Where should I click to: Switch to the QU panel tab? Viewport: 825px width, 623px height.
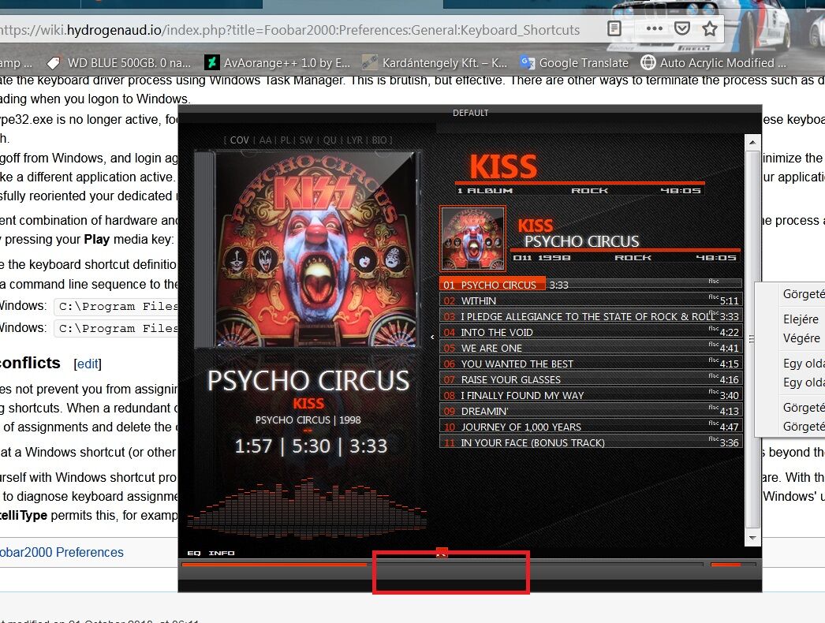coord(330,140)
